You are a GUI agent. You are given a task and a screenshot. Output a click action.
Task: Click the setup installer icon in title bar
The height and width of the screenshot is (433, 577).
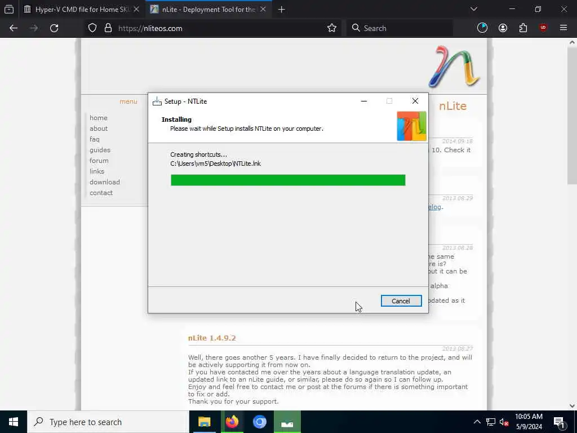[x=157, y=101]
